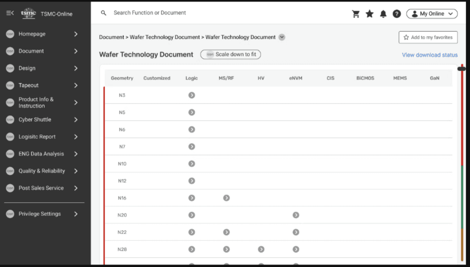Open breadcrumb dropdown arrow
Viewport: 470px width, 267px height.
point(282,37)
